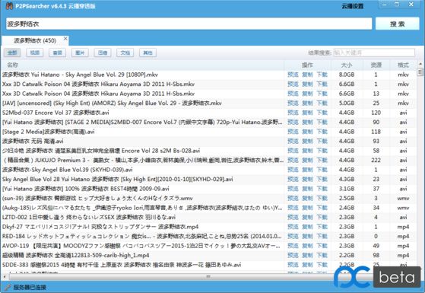Click 复制 in the row with 58 resources
Image resolution: width=425 pixels, height=293 pixels.
307,151
